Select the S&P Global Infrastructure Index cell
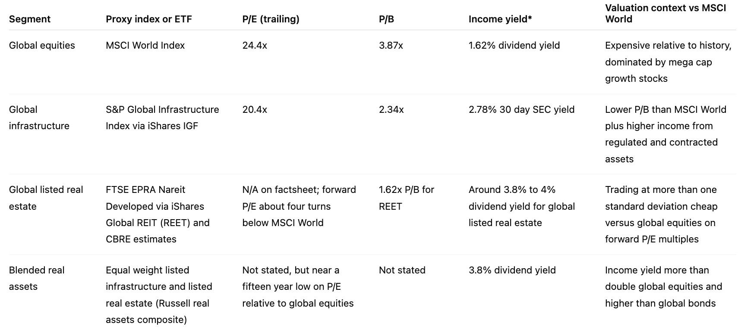The width and height of the screenshot is (738, 329). [x=162, y=118]
